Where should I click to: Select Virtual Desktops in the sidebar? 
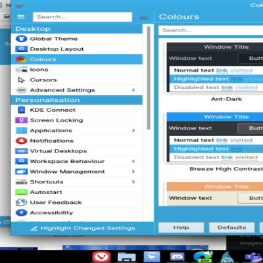(76, 151)
